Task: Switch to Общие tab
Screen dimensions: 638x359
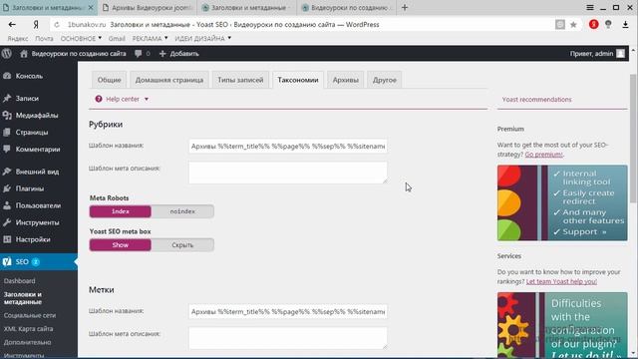Action: [109, 80]
